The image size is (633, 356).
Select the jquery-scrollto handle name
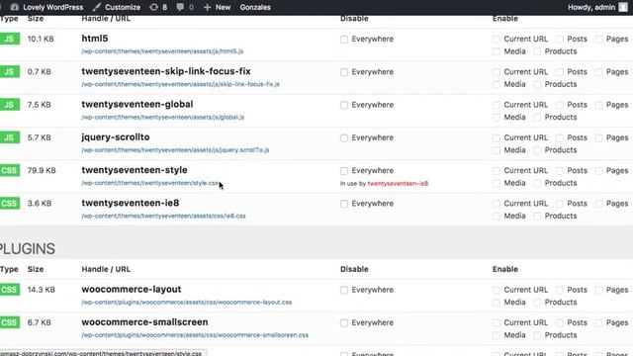[116, 137]
